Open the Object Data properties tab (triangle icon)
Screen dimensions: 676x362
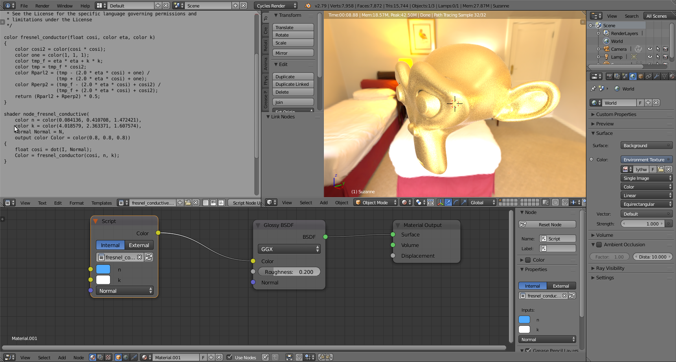point(664,76)
